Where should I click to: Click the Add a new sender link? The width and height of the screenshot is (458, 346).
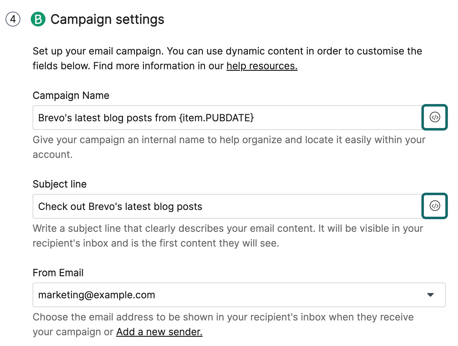(159, 332)
